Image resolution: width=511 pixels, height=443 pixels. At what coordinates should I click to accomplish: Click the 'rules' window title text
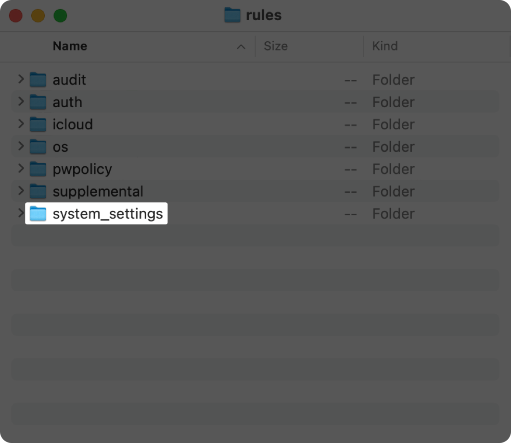tap(264, 15)
